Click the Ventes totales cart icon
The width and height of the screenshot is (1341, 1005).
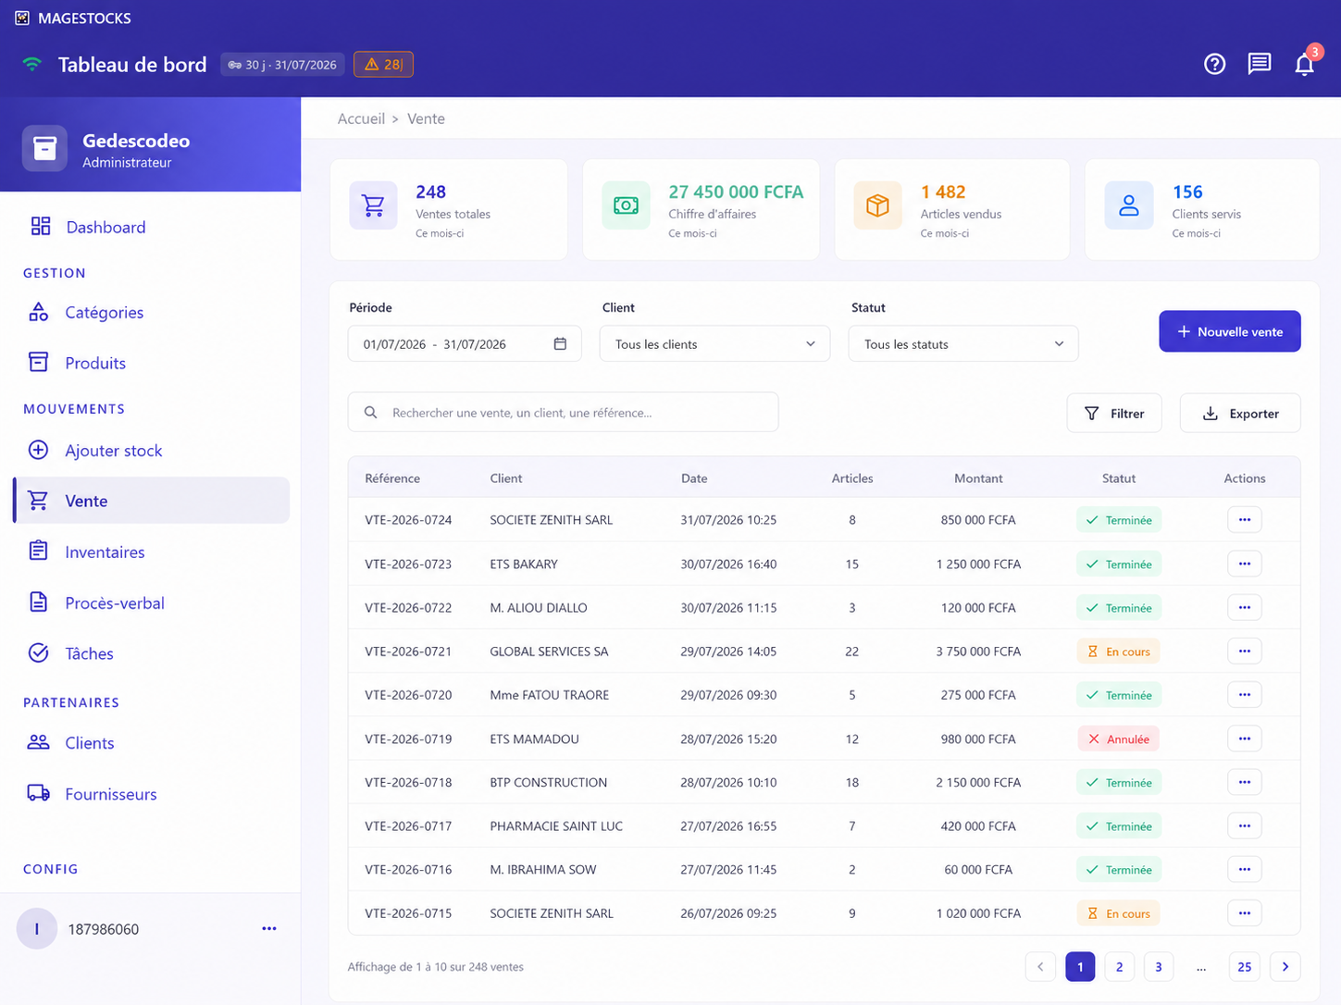[x=373, y=205]
